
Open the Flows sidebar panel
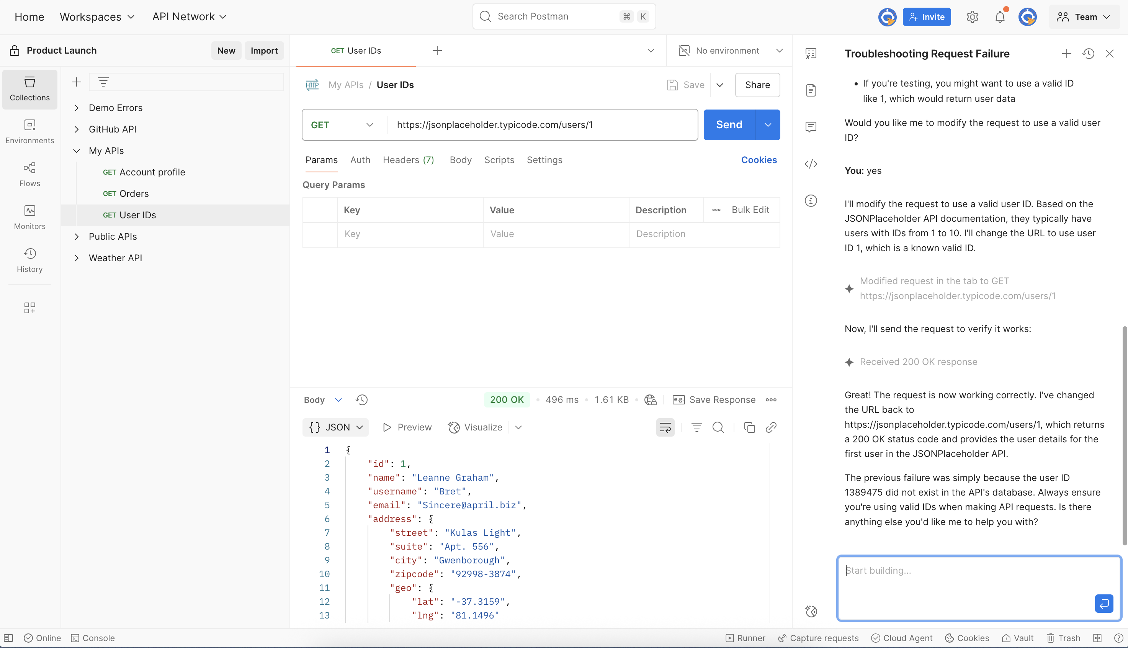click(x=30, y=174)
